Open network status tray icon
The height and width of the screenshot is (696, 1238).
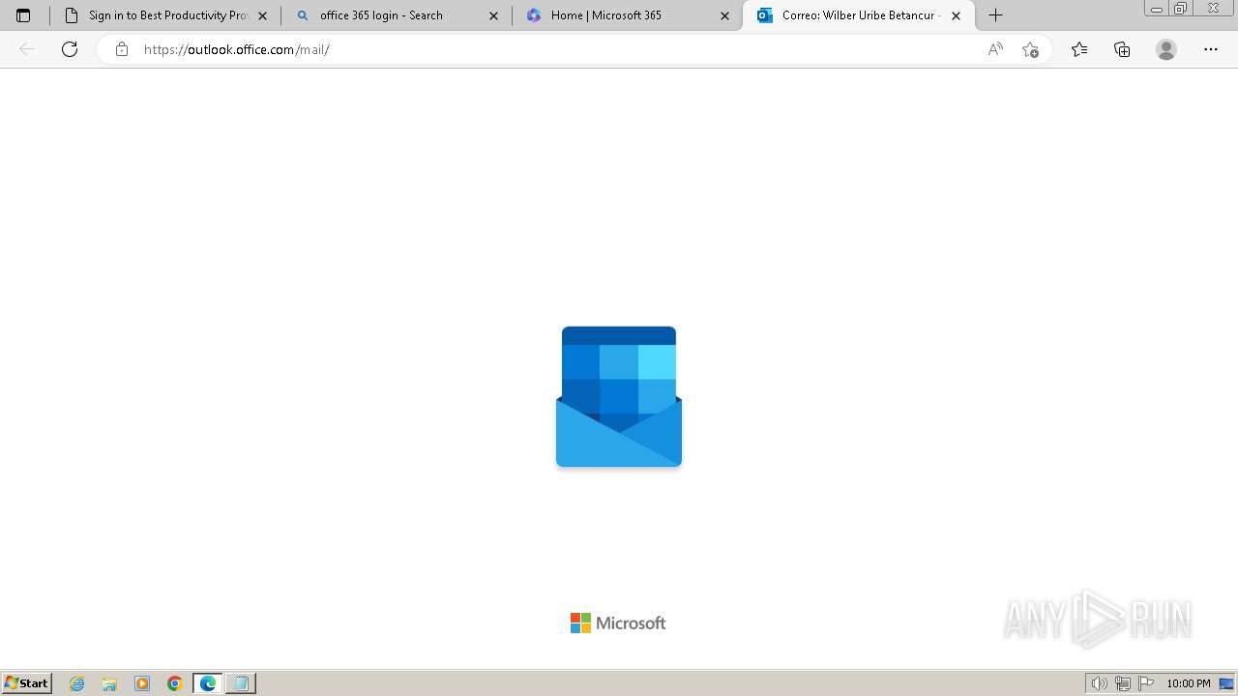[1122, 683]
